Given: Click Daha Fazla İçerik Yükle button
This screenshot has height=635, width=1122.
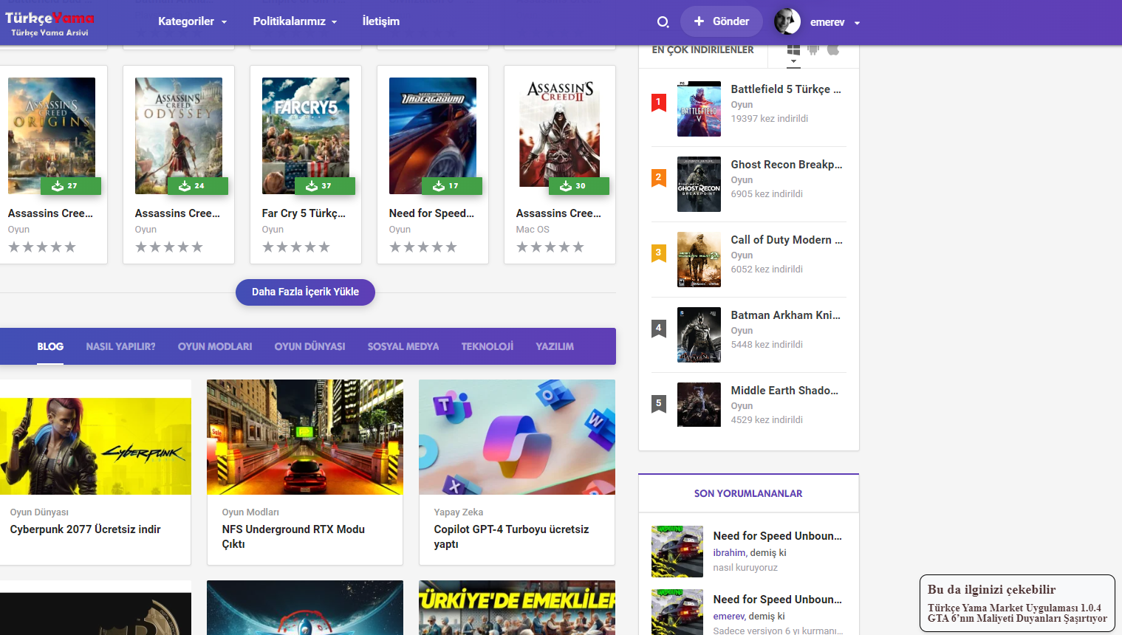Looking at the screenshot, I should (x=305, y=292).
